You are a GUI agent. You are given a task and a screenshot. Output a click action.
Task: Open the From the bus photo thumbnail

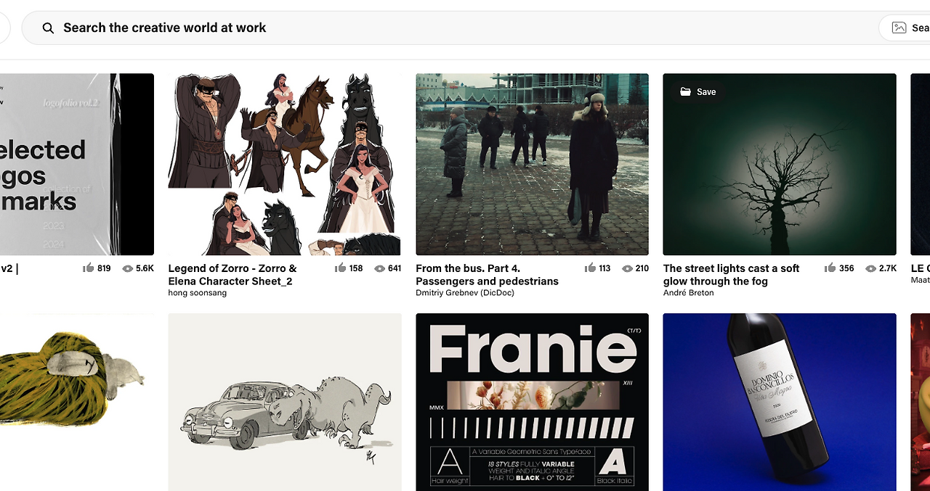pyautogui.click(x=532, y=164)
